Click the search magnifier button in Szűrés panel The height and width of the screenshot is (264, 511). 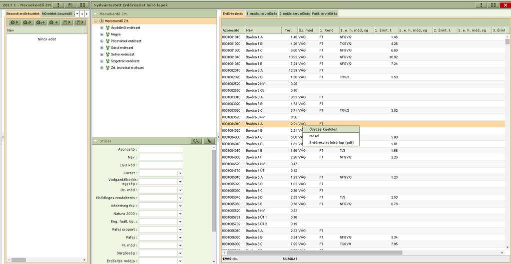point(196,141)
